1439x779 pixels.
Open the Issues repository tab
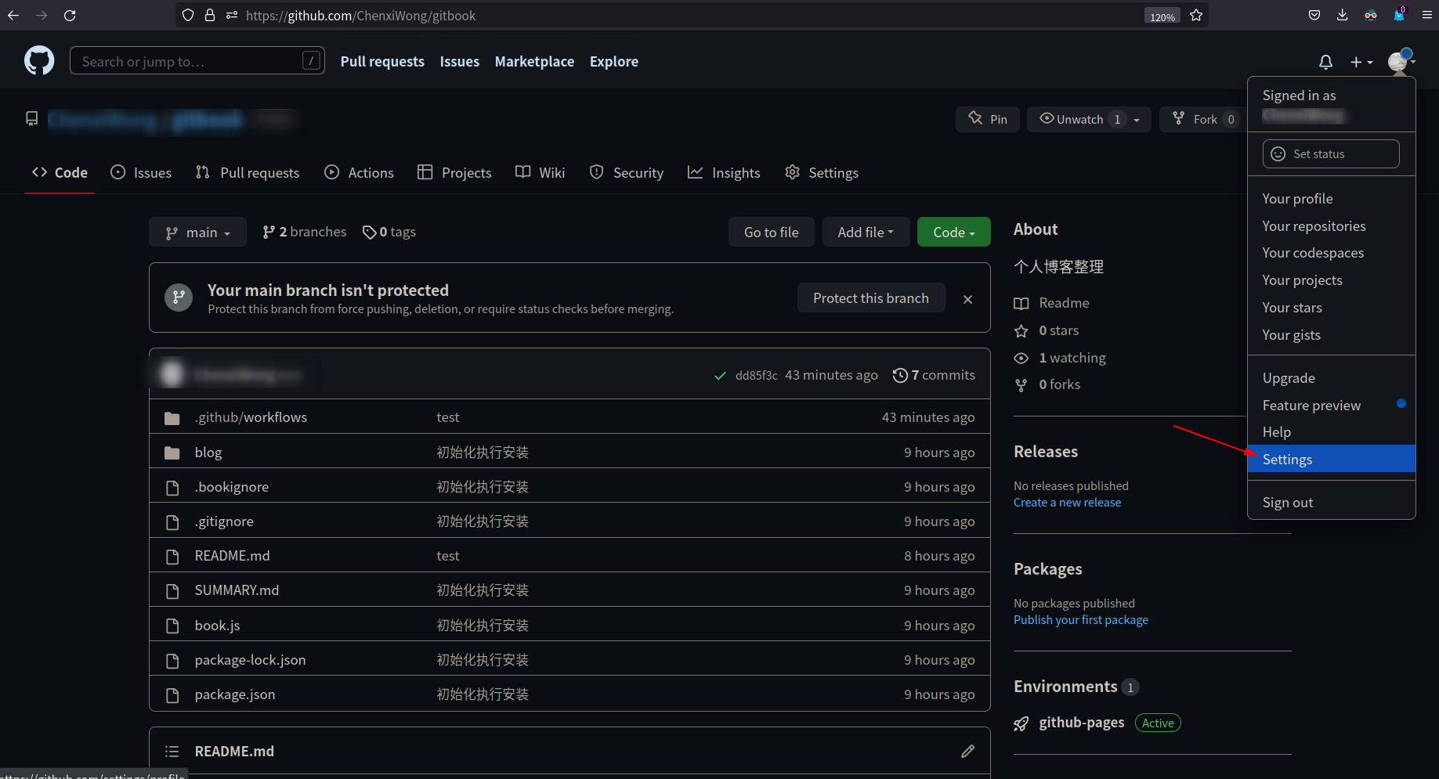point(141,172)
